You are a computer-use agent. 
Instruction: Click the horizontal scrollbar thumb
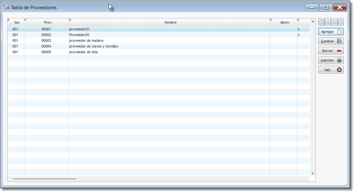click(x=44, y=179)
